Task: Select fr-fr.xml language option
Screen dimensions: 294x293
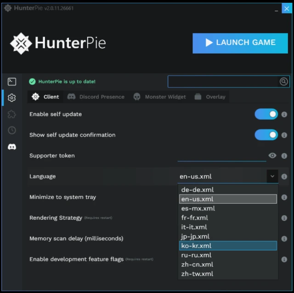Action: [228, 218]
